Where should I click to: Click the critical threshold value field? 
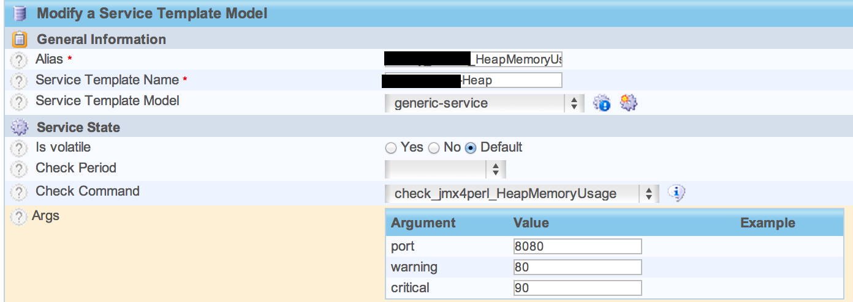click(x=578, y=288)
